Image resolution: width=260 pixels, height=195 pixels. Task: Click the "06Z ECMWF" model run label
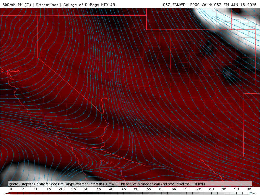click(174, 5)
